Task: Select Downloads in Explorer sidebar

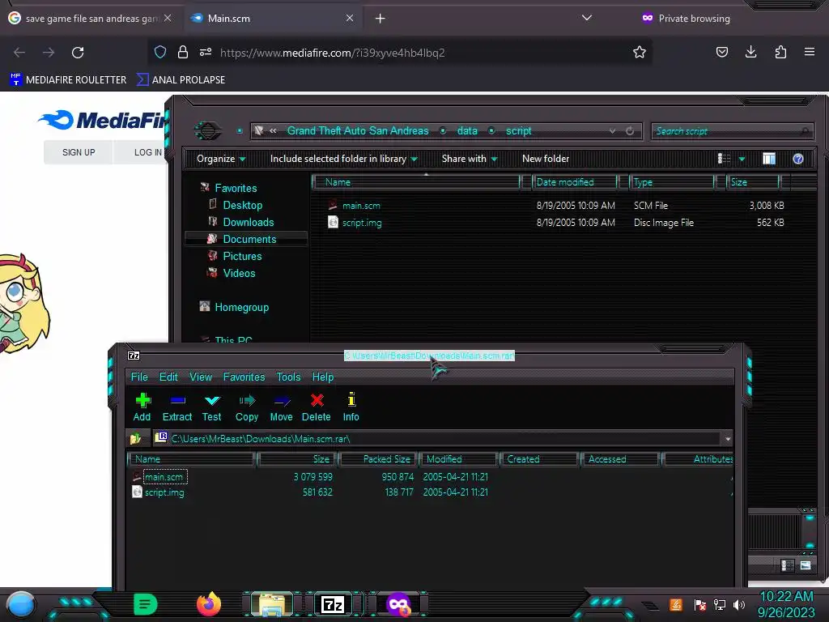Action: click(x=248, y=222)
